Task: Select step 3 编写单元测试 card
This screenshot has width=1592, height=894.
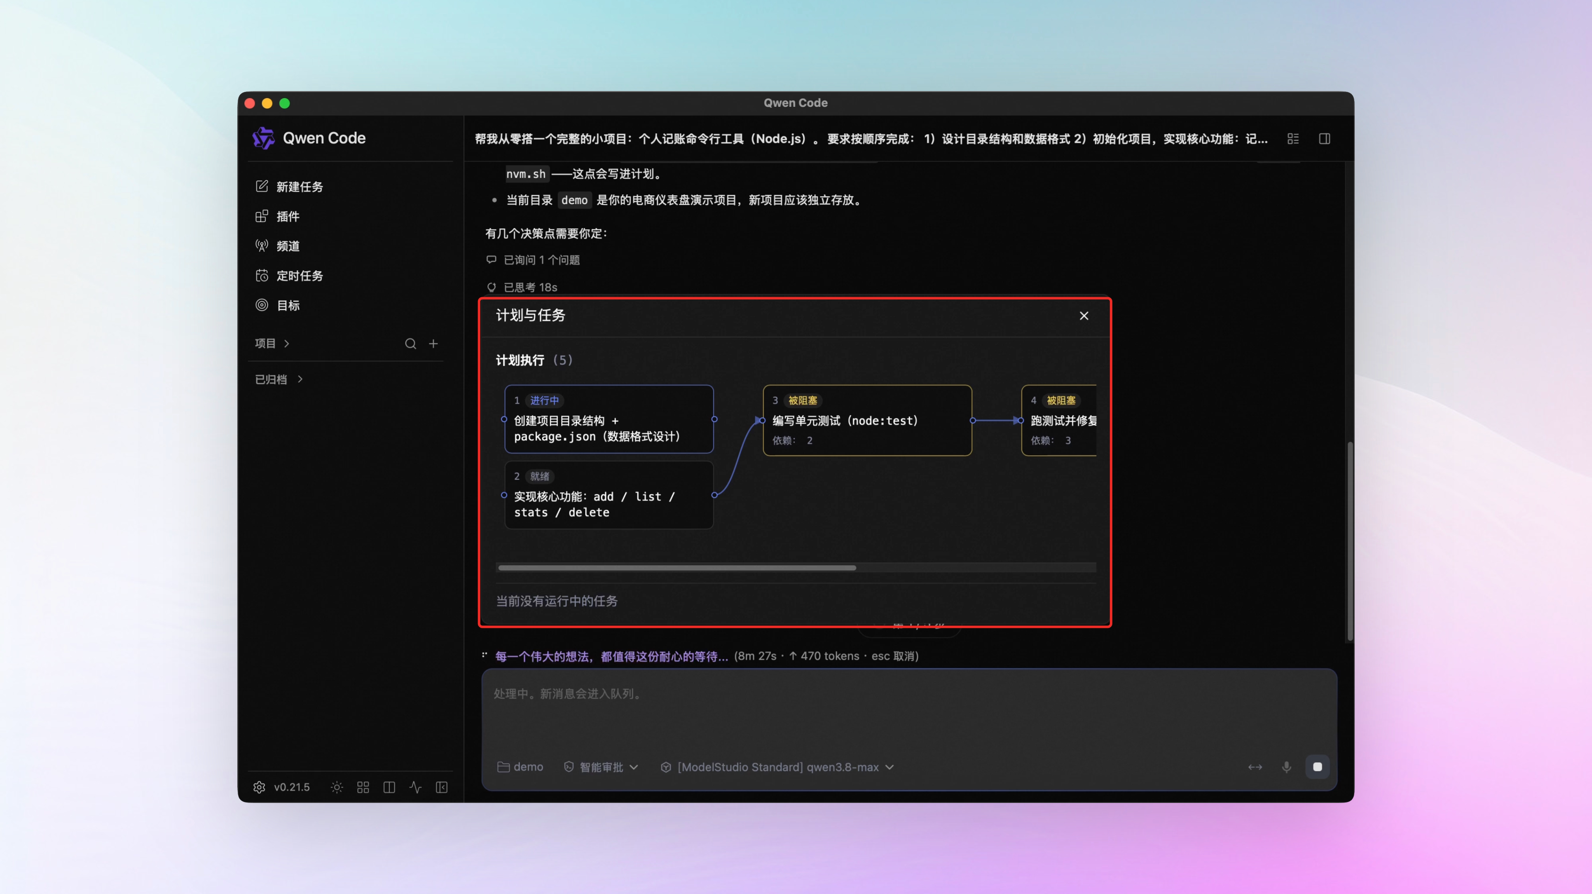Action: [868, 421]
